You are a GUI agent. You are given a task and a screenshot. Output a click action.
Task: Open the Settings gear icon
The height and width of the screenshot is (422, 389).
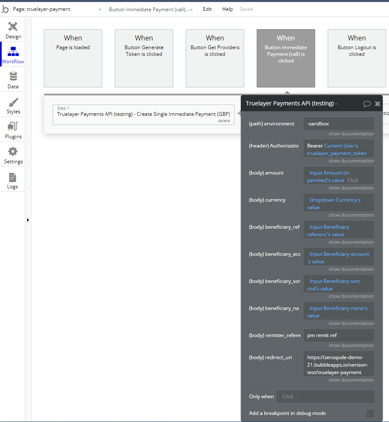point(13,152)
